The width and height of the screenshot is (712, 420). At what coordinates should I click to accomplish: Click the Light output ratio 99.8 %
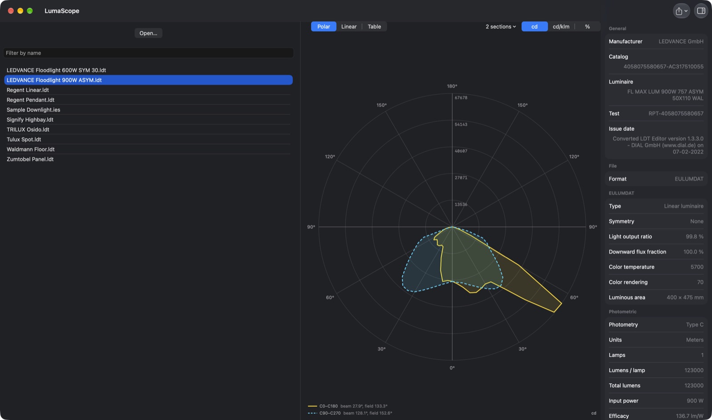[x=694, y=237]
